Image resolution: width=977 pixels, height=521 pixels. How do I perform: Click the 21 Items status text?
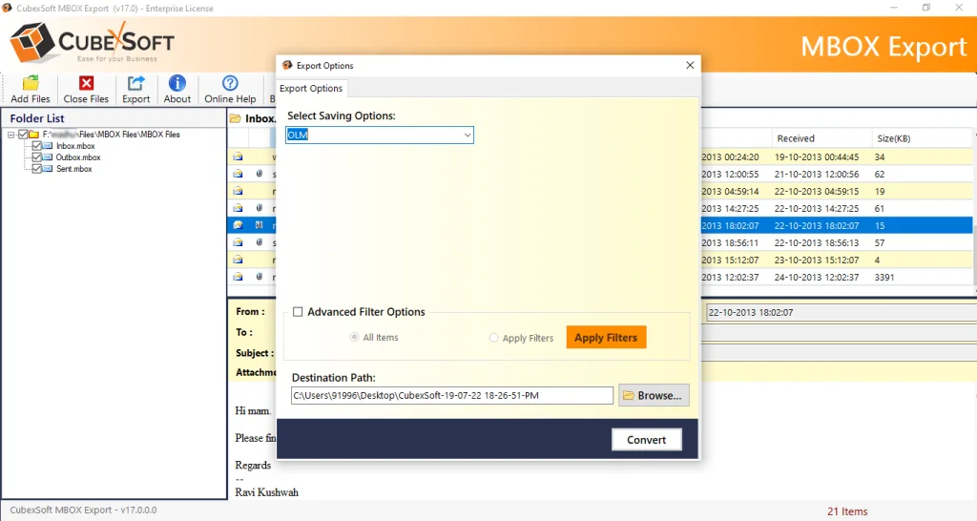[847, 511]
